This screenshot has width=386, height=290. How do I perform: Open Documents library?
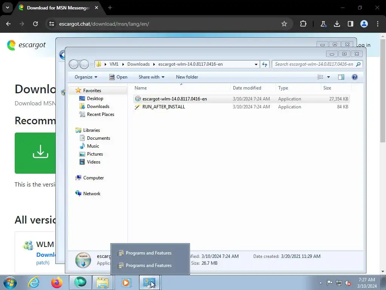point(98,138)
